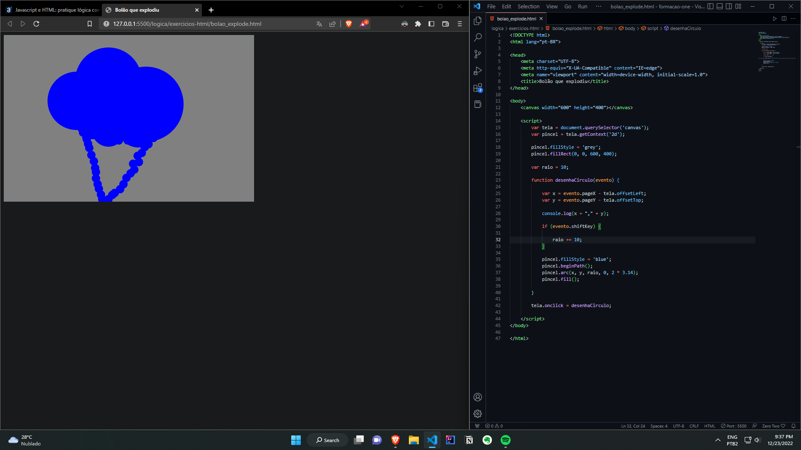
Task: Select the File menu in VS Code
Action: (x=491, y=6)
